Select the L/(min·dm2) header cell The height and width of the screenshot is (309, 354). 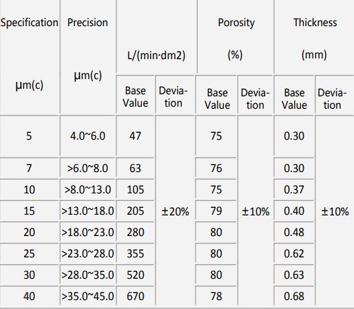click(x=156, y=36)
